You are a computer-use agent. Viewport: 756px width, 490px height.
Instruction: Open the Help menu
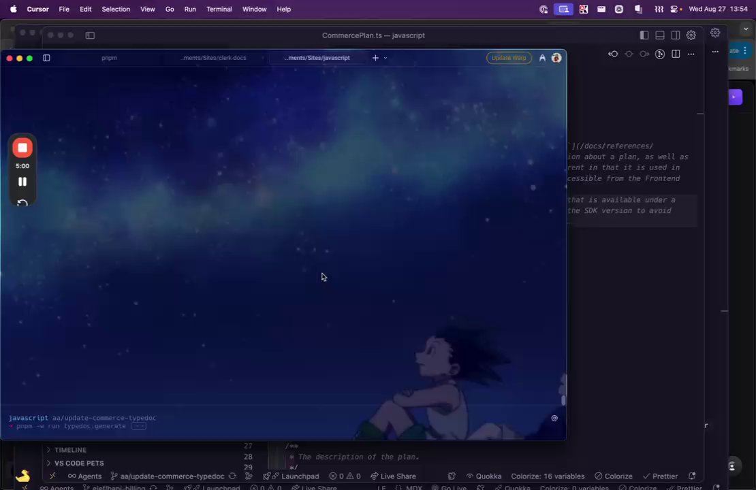(x=283, y=9)
